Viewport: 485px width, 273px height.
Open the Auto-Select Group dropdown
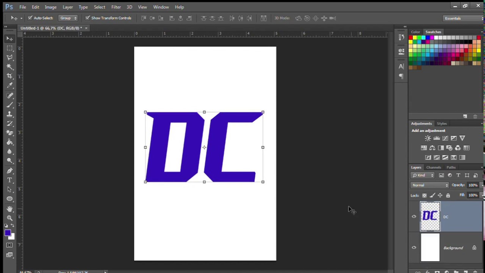point(68,18)
